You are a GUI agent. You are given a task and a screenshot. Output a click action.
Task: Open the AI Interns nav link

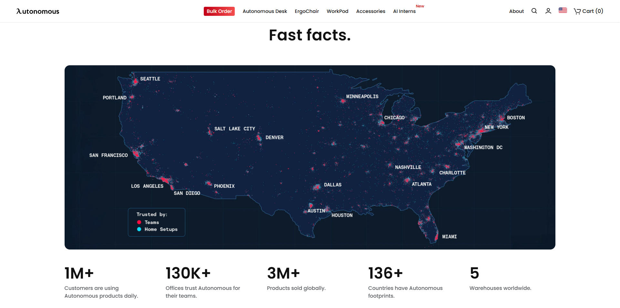click(404, 11)
